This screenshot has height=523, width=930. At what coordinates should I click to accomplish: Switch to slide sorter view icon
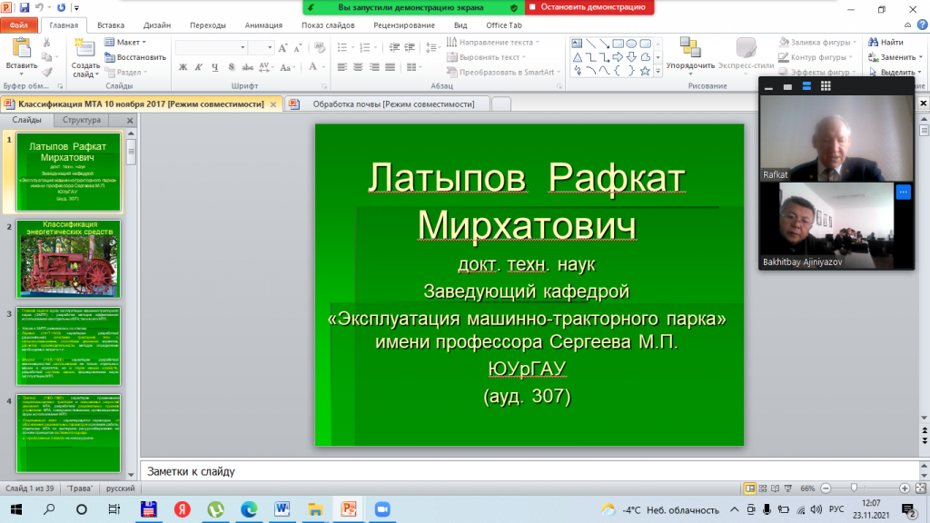point(763,488)
